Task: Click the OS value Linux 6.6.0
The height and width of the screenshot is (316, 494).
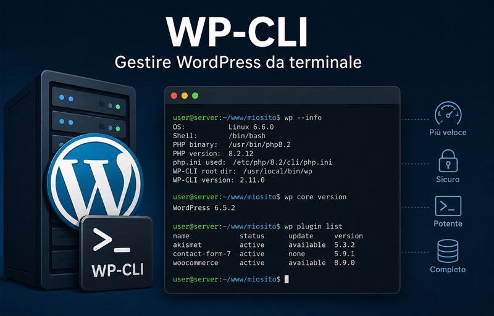Action: tap(251, 127)
